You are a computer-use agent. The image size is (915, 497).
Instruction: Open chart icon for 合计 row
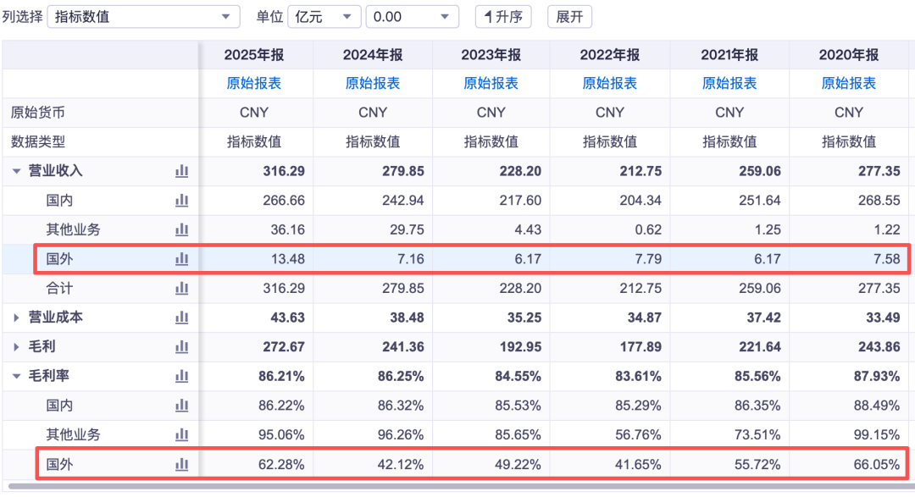[181, 288]
